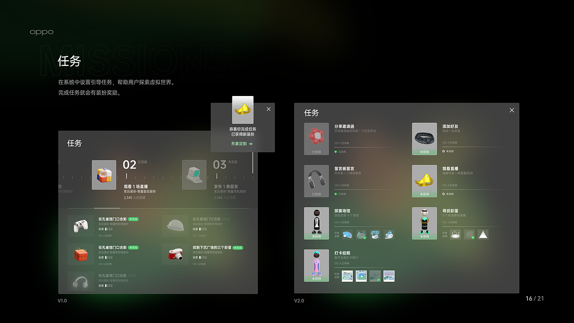Close the new outfit congratulation popup

[269, 109]
